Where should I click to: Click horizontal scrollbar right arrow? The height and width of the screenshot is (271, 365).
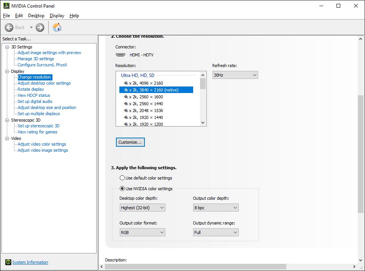[x=354, y=266]
